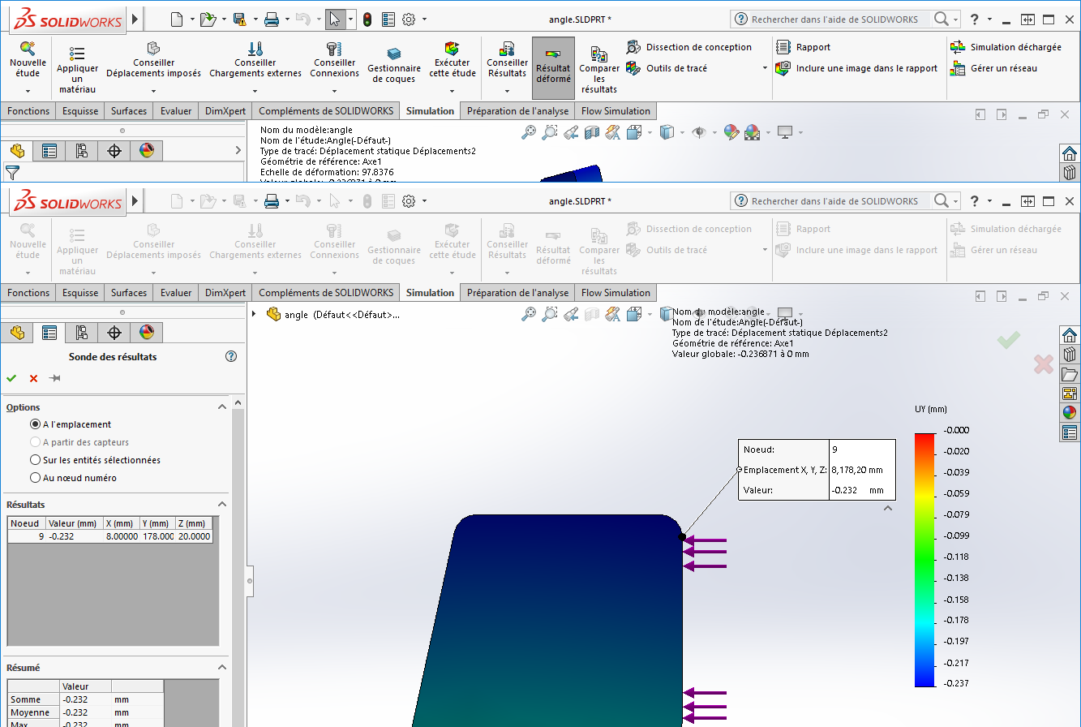1081x727 pixels.
Task: Open Custom Properties icon in task pane
Action: pyautogui.click(x=1070, y=432)
